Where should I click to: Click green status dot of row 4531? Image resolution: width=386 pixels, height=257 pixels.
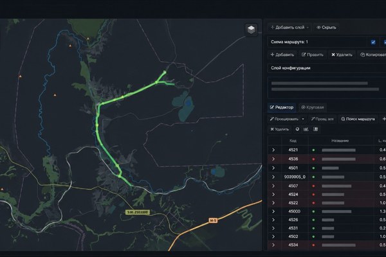click(314, 228)
